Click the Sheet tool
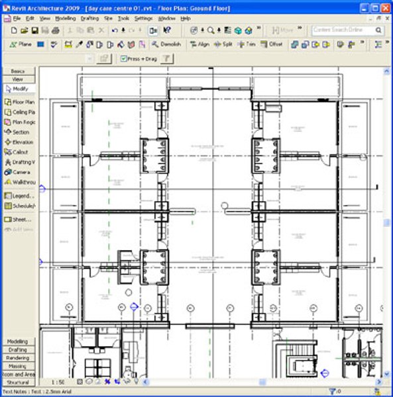Viewport: 393px width, 397px height. (x=18, y=220)
